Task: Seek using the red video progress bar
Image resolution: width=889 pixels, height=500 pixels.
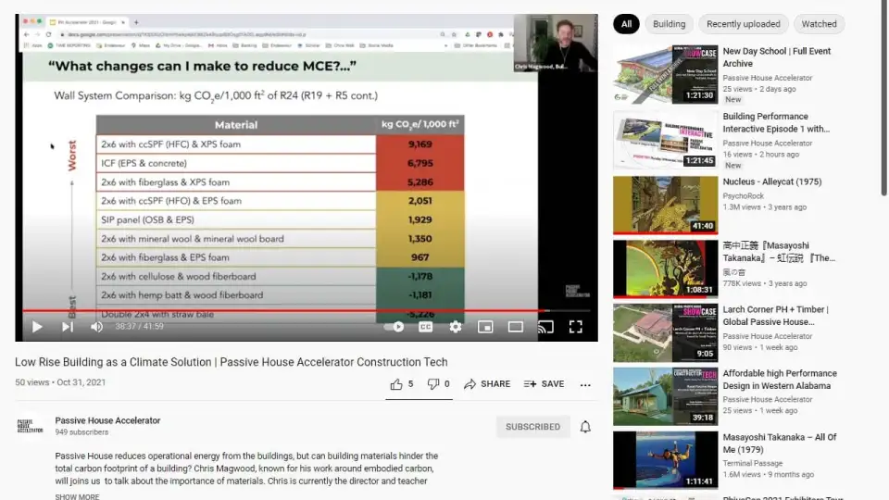Action: click(x=278, y=311)
